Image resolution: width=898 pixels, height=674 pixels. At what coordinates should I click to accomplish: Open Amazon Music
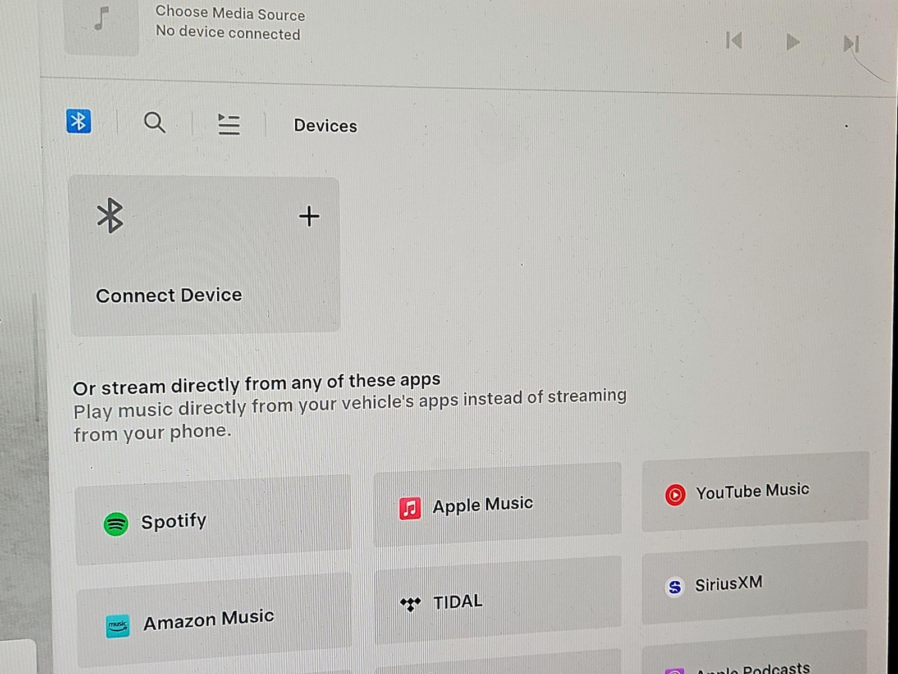click(x=214, y=620)
